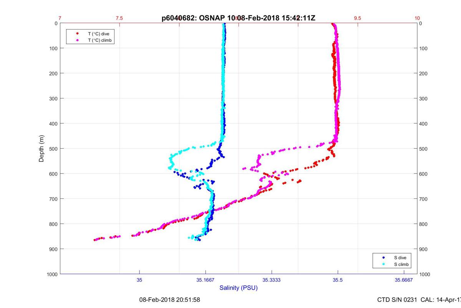The width and height of the screenshot is (461, 308).
Task: Click the red temperature tick label "7.5"
Action: (119, 18)
